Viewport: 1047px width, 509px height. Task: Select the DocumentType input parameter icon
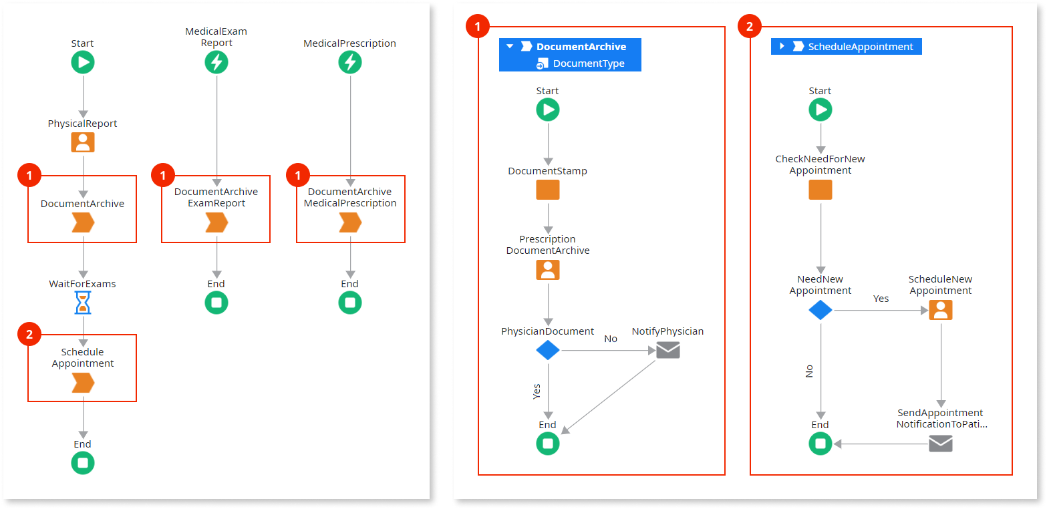click(542, 64)
